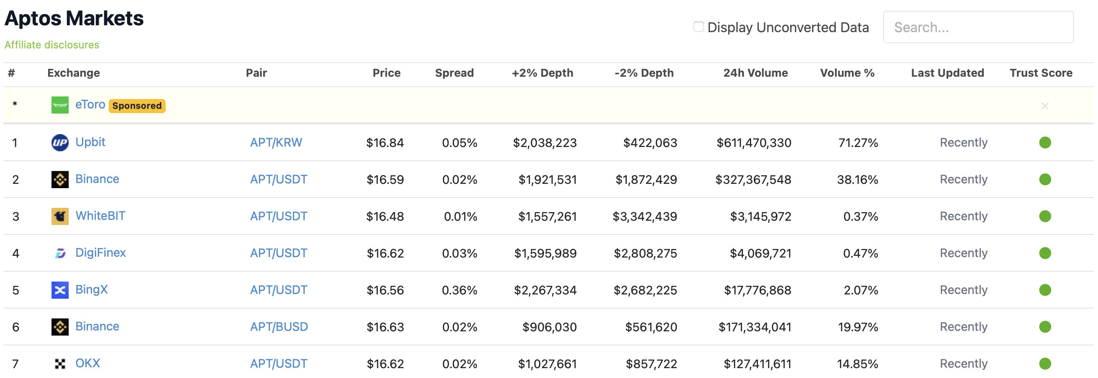Select Upbit's $16.84 price cell

[385, 143]
